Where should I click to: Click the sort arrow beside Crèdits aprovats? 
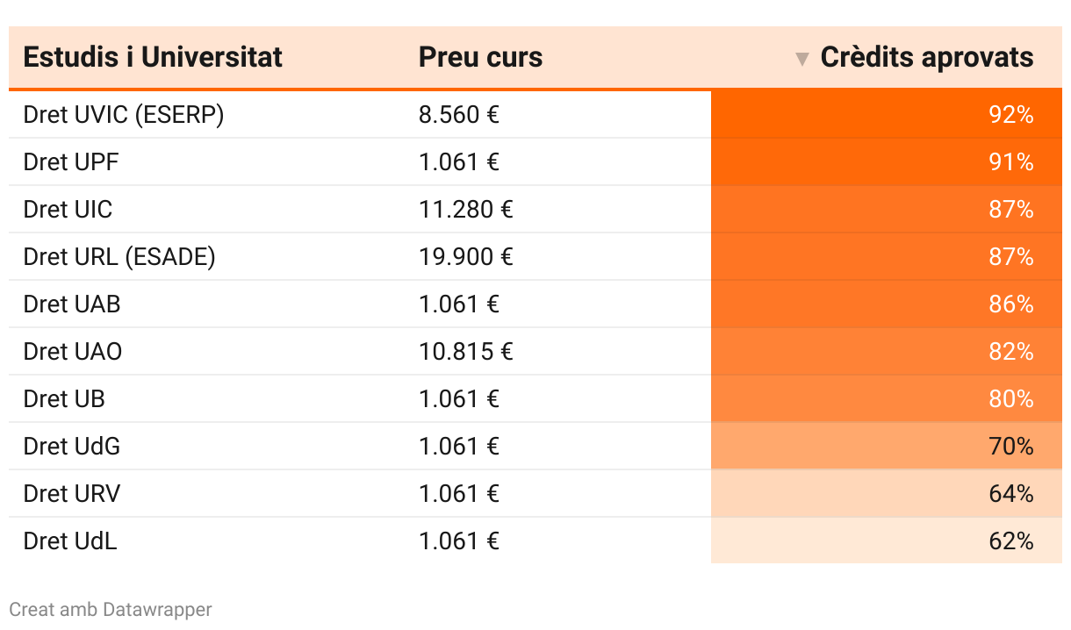pos(801,59)
